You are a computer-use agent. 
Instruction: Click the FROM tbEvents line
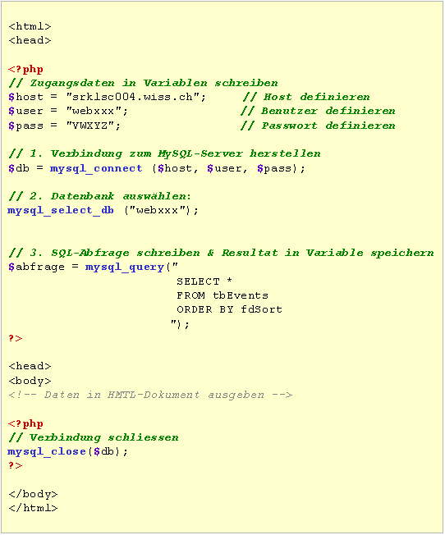tap(222, 295)
